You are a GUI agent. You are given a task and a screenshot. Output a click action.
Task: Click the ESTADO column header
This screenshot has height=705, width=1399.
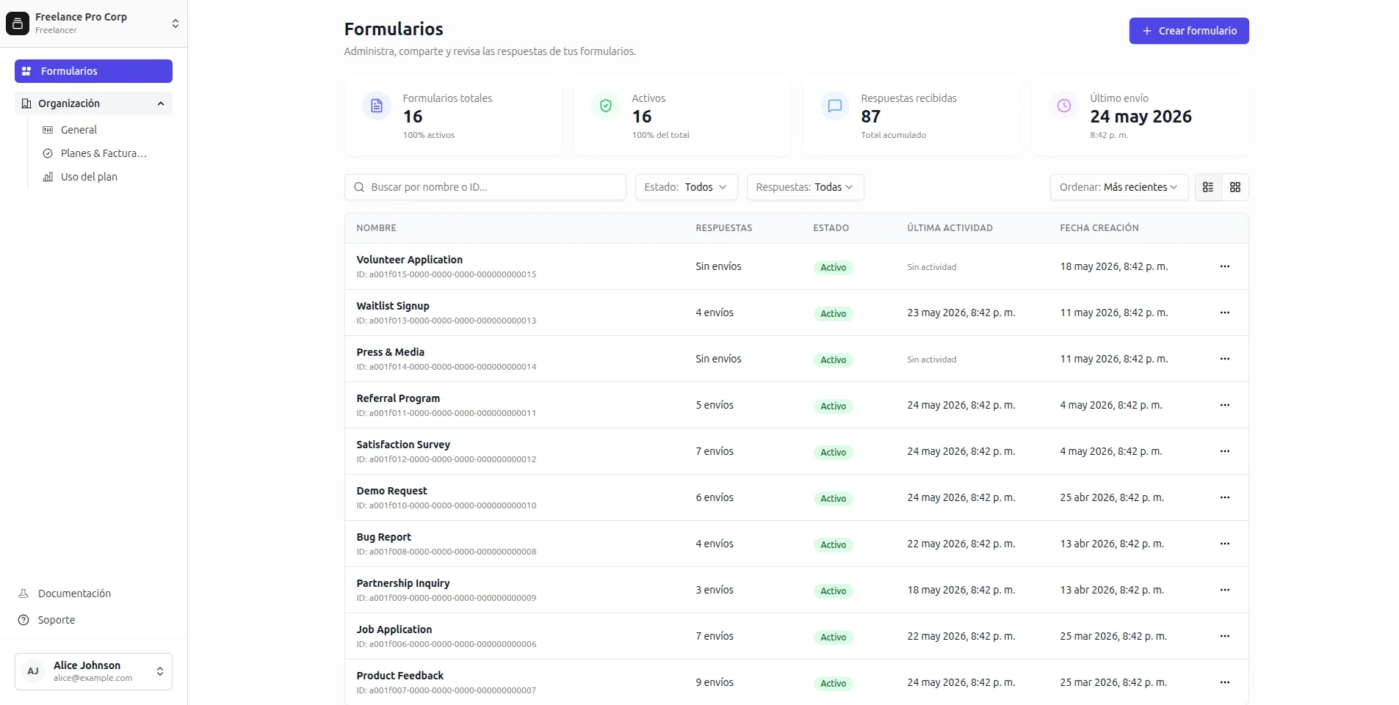tap(831, 228)
